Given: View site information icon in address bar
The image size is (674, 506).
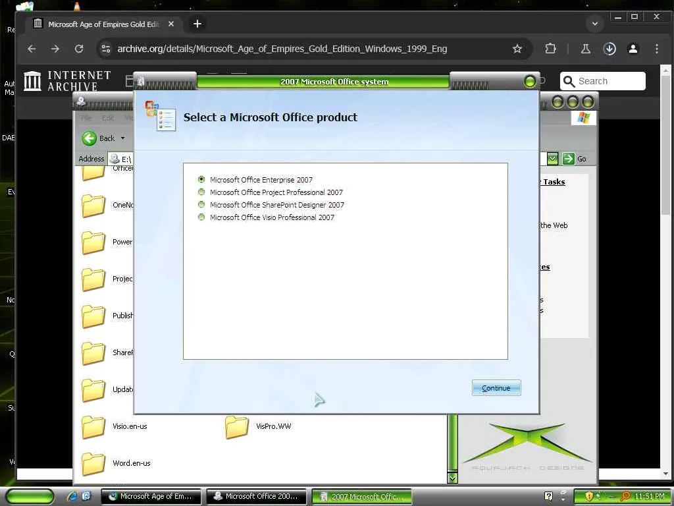Looking at the screenshot, I should (106, 49).
